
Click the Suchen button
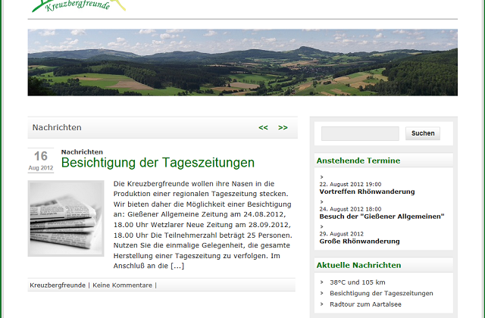423,133
